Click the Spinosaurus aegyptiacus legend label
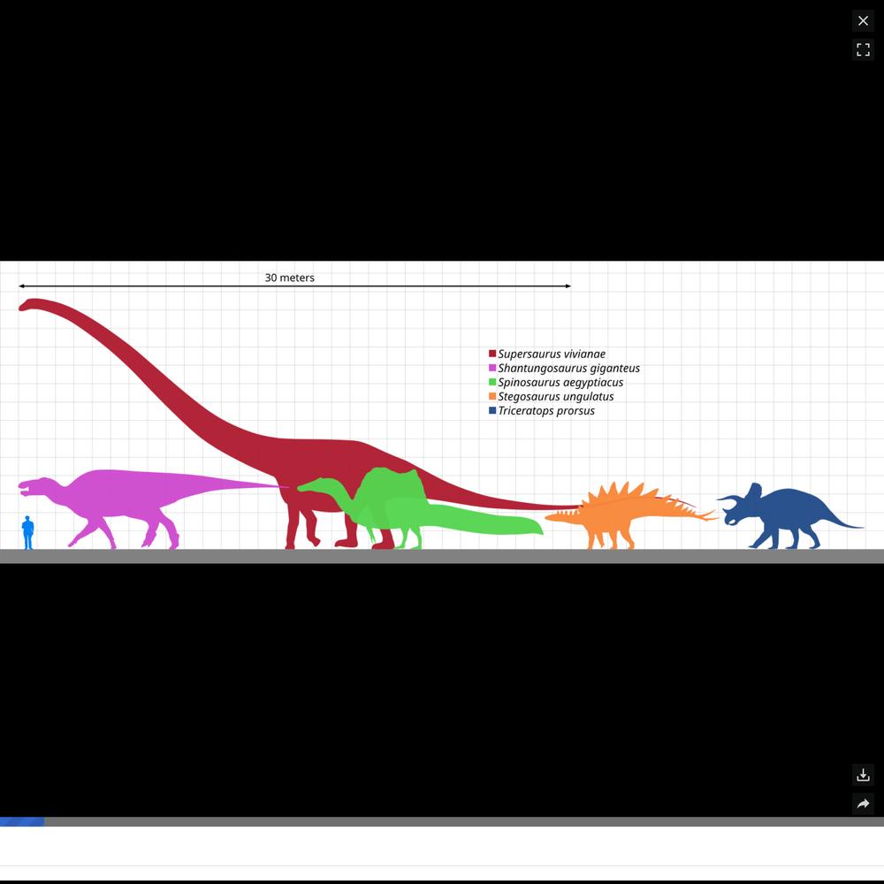Image resolution: width=884 pixels, height=884 pixels. point(560,382)
